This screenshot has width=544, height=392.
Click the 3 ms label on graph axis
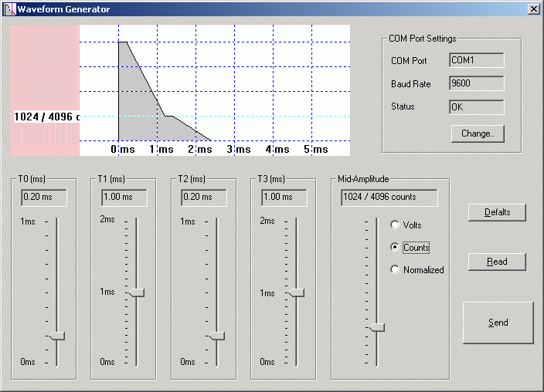tap(239, 150)
